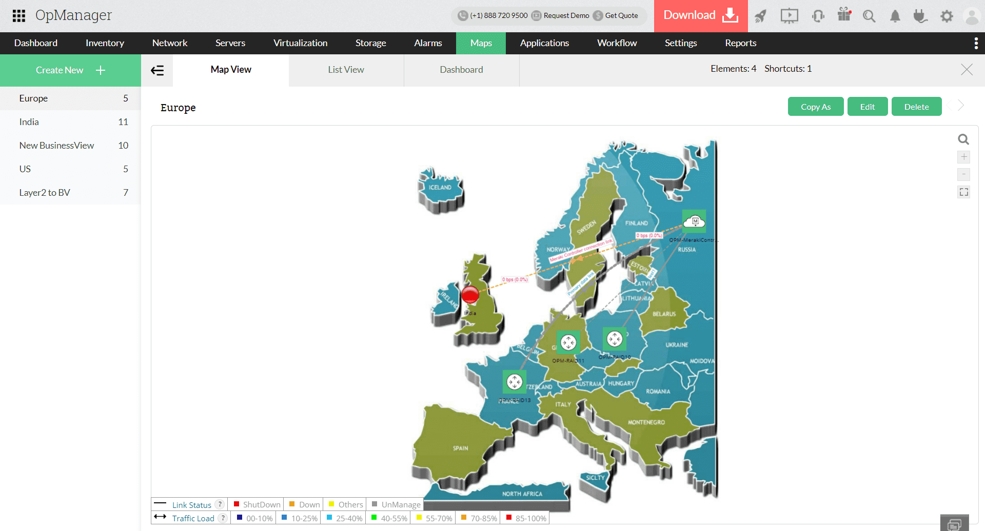This screenshot has height=531, width=985.
Task: Open the user profile avatar
Action: 972,16
